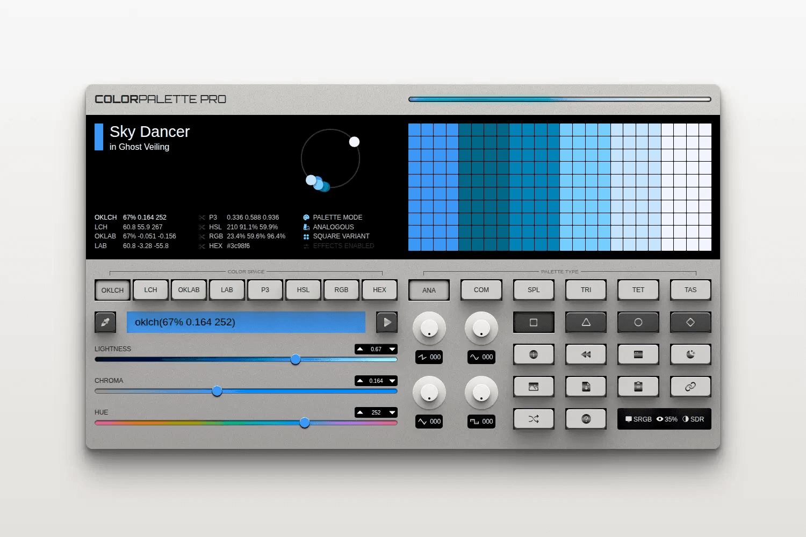Click the file download button
Image resolution: width=806 pixels, height=537 pixels.
point(586,387)
